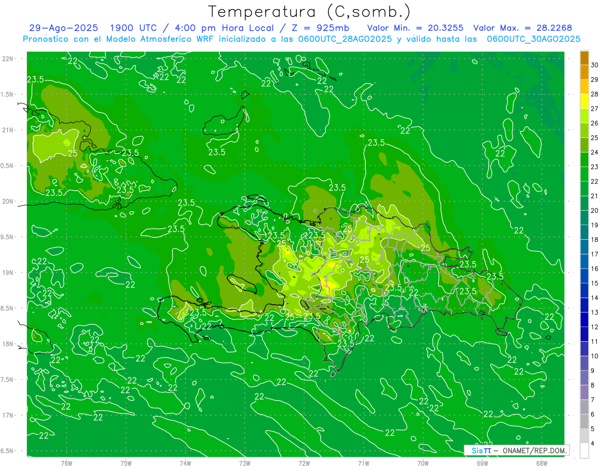This screenshot has height=470, width=608.
Task: Click the '73W' longitude axis label
Action: point(245,463)
